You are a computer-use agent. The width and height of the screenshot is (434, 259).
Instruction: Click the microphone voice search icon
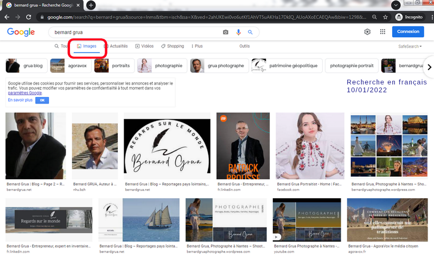(238, 32)
